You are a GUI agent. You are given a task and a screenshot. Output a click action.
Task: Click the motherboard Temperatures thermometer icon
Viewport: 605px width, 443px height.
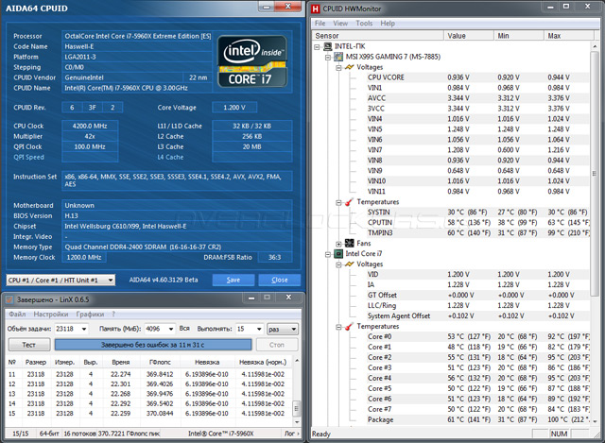tap(349, 202)
